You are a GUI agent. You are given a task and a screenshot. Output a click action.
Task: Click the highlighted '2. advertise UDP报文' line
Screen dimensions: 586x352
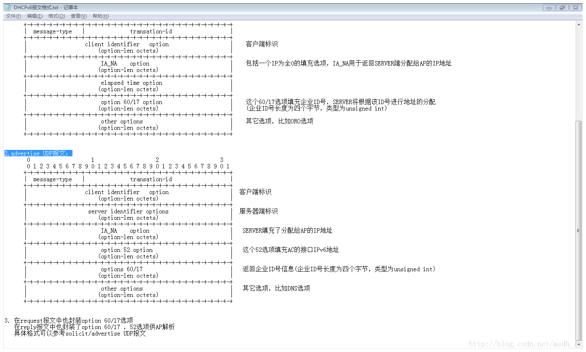tap(38, 153)
